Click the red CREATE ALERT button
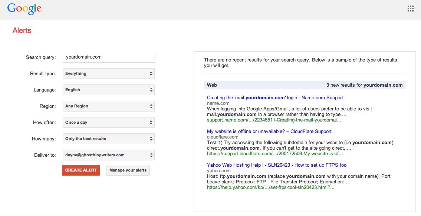 (x=81, y=170)
